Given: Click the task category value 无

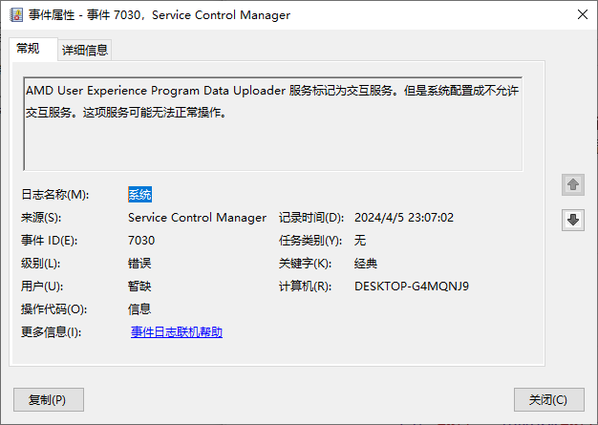Looking at the screenshot, I should (360, 241).
